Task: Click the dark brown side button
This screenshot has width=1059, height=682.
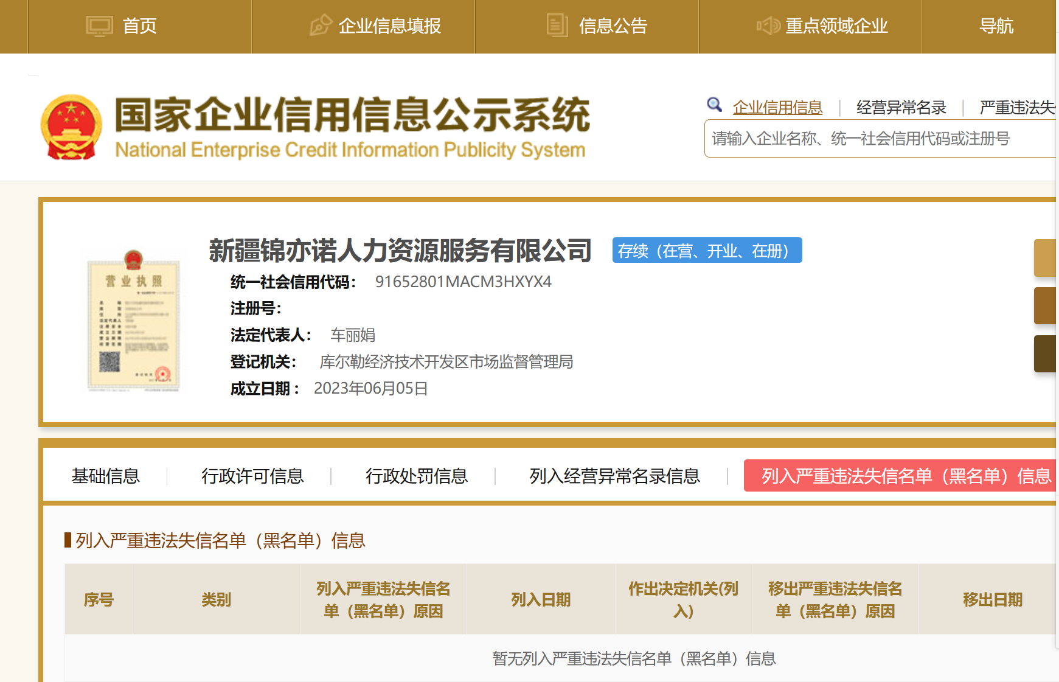Action: [x=1045, y=353]
